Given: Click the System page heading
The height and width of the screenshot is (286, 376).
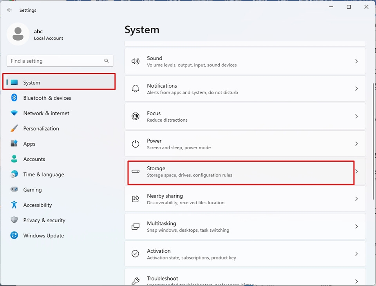Looking at the screenshot, I should 142,30.
